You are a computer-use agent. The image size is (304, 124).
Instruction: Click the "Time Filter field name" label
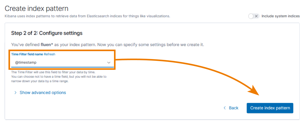[27, 54]
